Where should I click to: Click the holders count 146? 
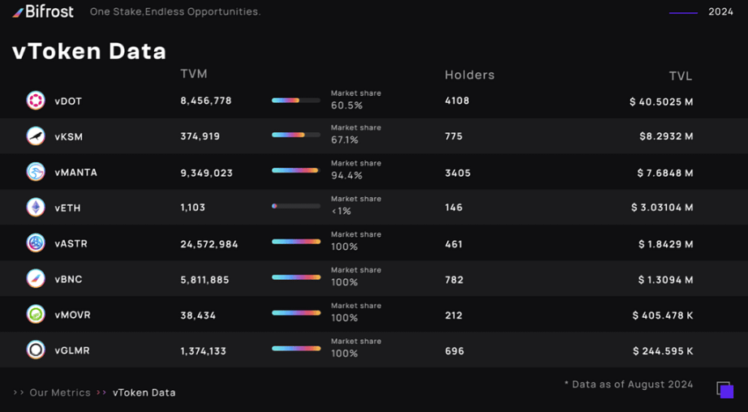[x=454, y=208]
